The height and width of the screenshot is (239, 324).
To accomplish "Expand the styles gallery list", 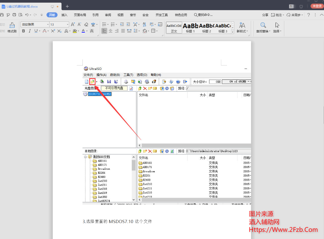I will [233, 32].
